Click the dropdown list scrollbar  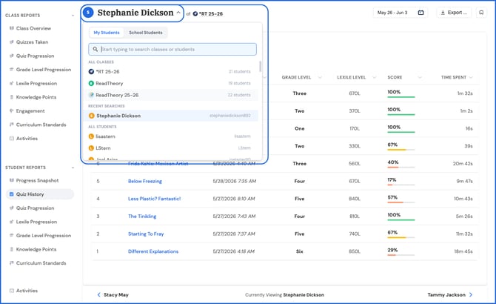coord(260,67)
